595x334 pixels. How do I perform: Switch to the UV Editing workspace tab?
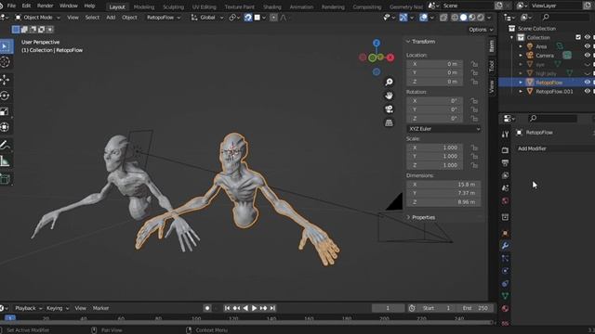(x=204, y=6)
